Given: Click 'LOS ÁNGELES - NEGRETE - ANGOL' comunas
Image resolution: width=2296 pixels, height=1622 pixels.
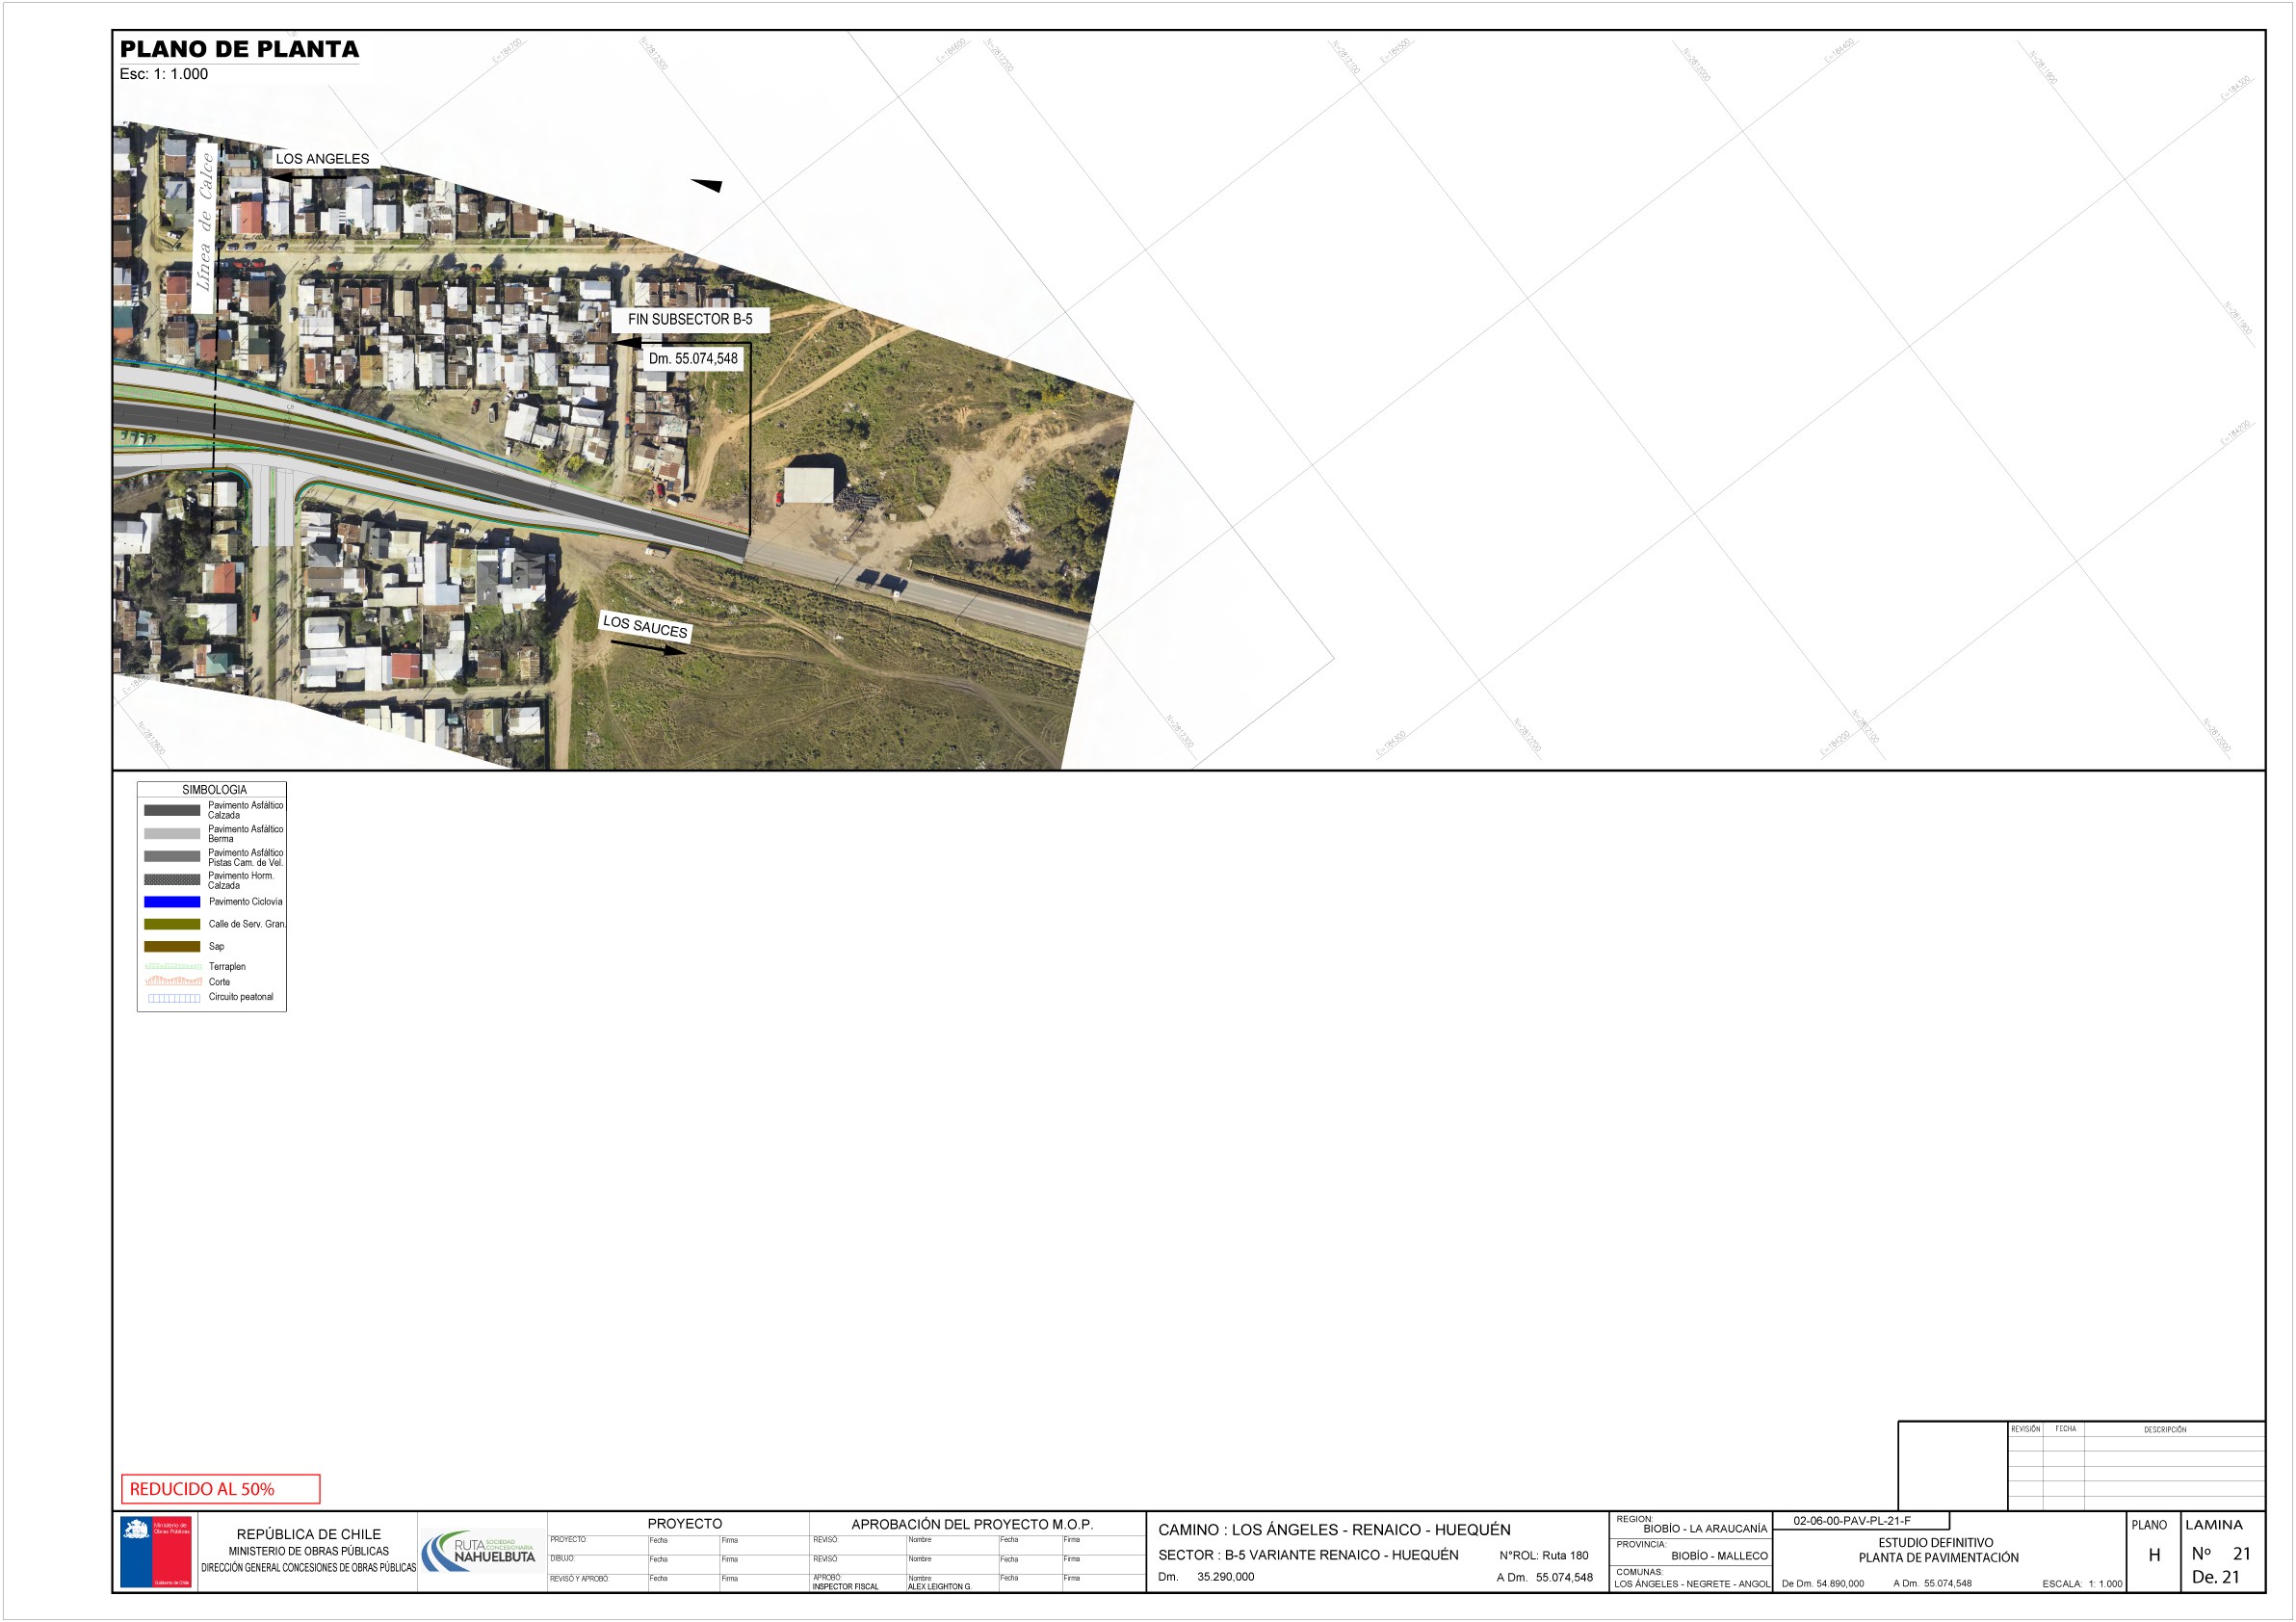Looking at the screenshot, I should 1692,1583.
